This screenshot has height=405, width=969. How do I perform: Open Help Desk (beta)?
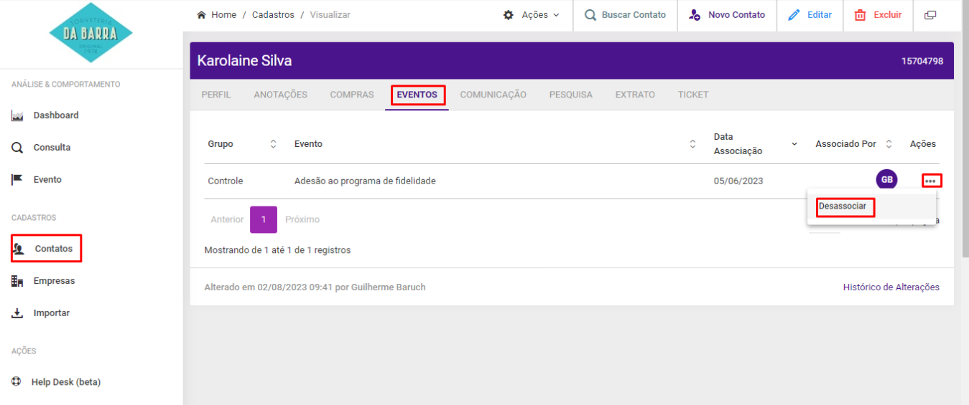(x=65, y=382)
